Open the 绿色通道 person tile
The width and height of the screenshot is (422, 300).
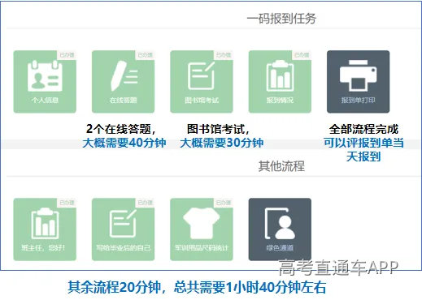tap(280, 229)
